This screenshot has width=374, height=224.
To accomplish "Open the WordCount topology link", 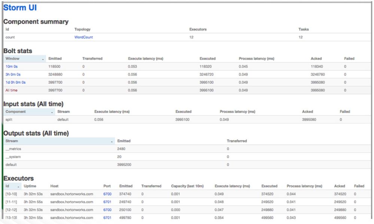I will pos(83,37).
